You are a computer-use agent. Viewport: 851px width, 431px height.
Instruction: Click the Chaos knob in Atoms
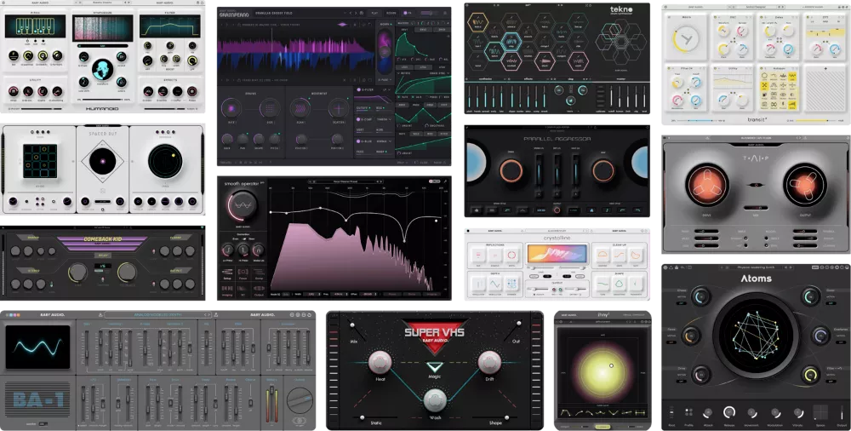(701, 296)
